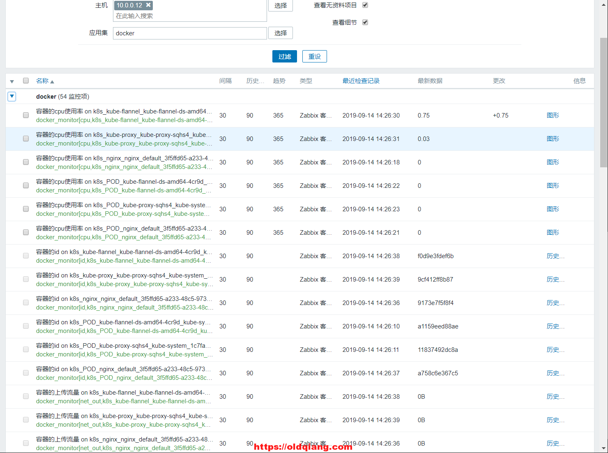Sort by 最近检查记录 column header

(x=361, y=81)
